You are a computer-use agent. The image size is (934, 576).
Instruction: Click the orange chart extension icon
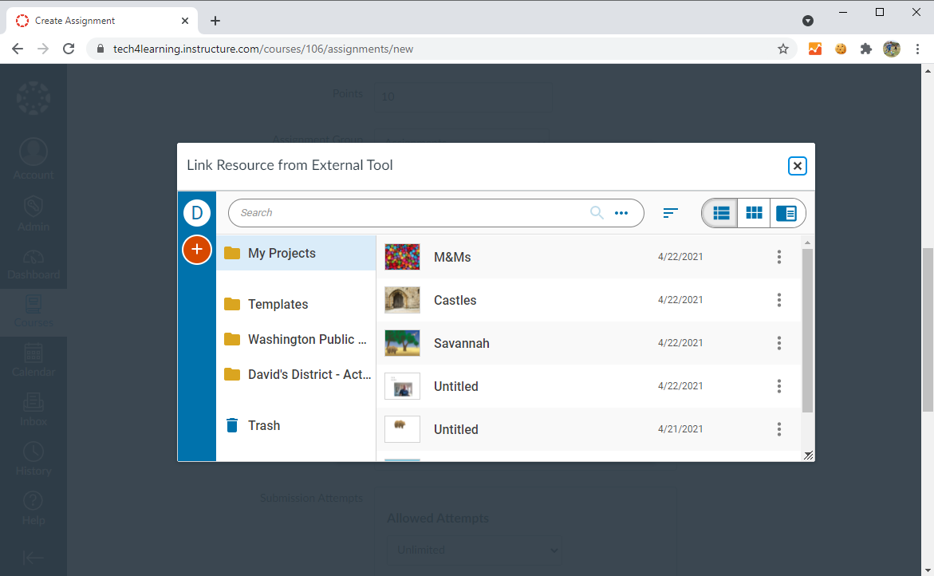coord(815,49)
